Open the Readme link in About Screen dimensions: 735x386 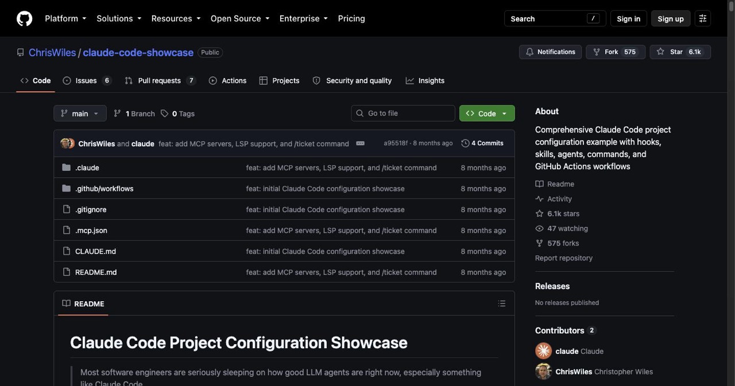tap(555, 184)
